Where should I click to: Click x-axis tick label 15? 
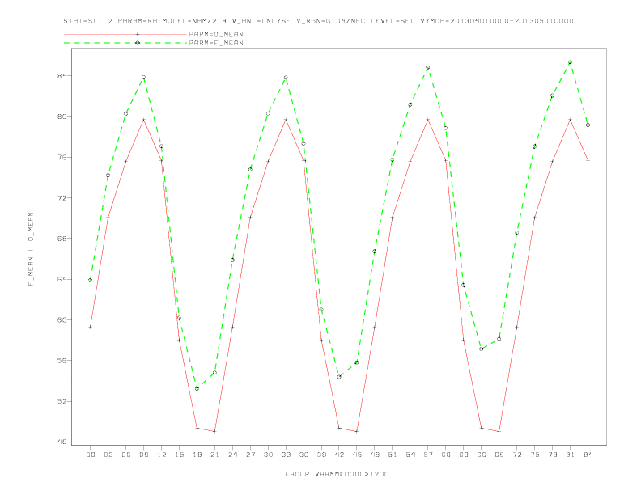click(179, 455)
